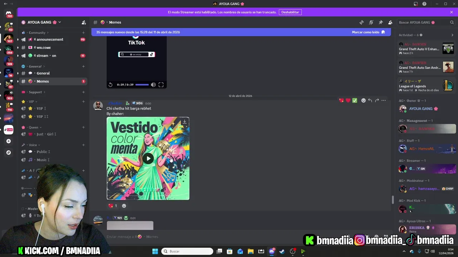The height and width of the screenshot is (257, 458).
Task: Open Threads icon in channel header
Action: (361, 22)
